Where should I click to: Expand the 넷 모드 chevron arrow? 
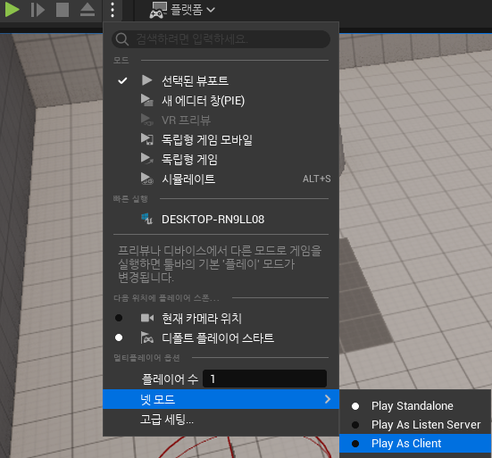click(x=328, y=399)
